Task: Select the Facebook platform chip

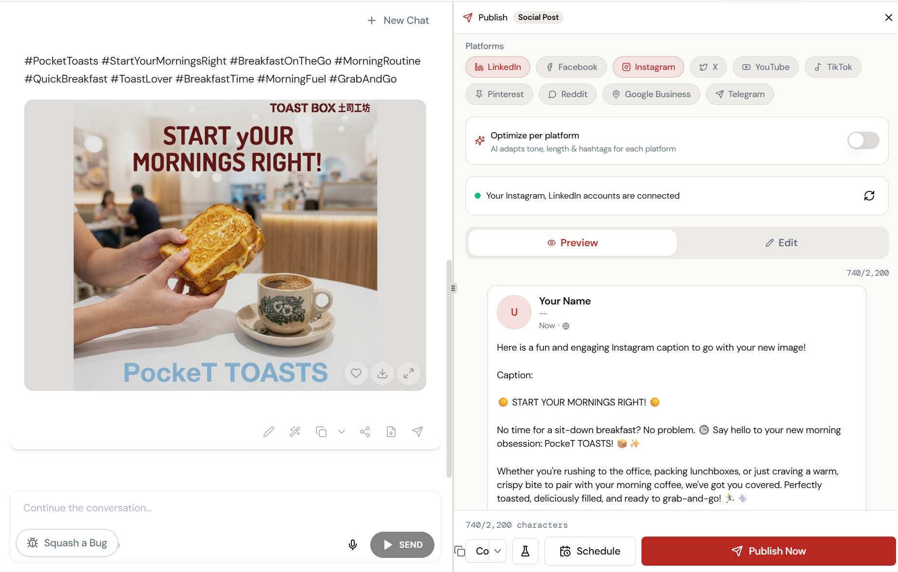Action: (571, 67)
